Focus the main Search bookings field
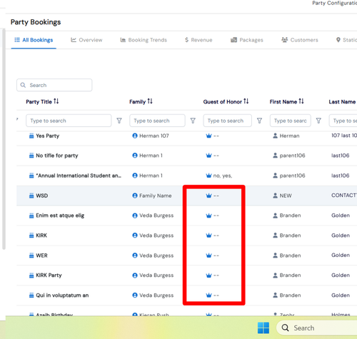This screenshot has width=357, height=339. coord(54,85)
